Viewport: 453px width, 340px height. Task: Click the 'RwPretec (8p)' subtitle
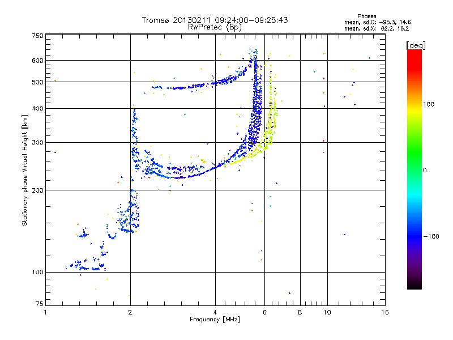pos(215,27)
